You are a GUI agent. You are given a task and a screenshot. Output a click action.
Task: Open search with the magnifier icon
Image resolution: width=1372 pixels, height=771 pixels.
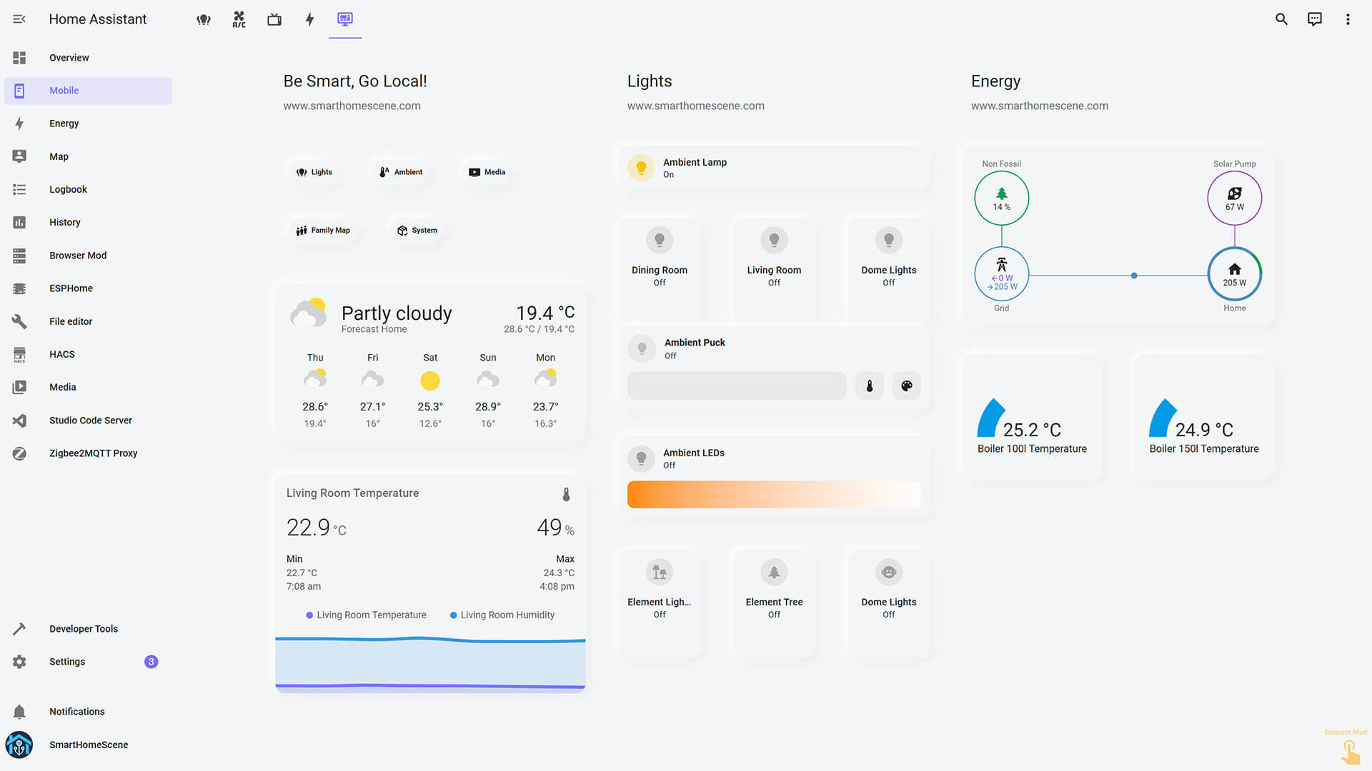[x=1281, y=19]
